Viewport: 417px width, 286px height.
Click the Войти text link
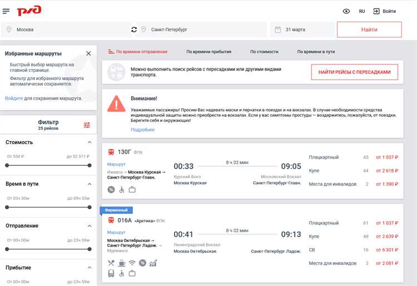(389, 11)
